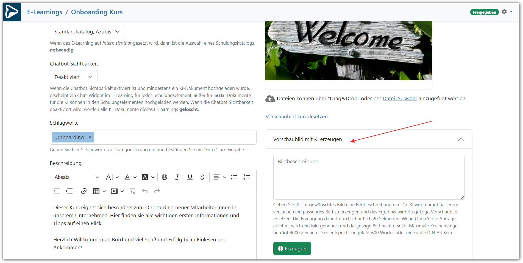Open the E-Learnings breadcrumb link

(x=45, y=12)
